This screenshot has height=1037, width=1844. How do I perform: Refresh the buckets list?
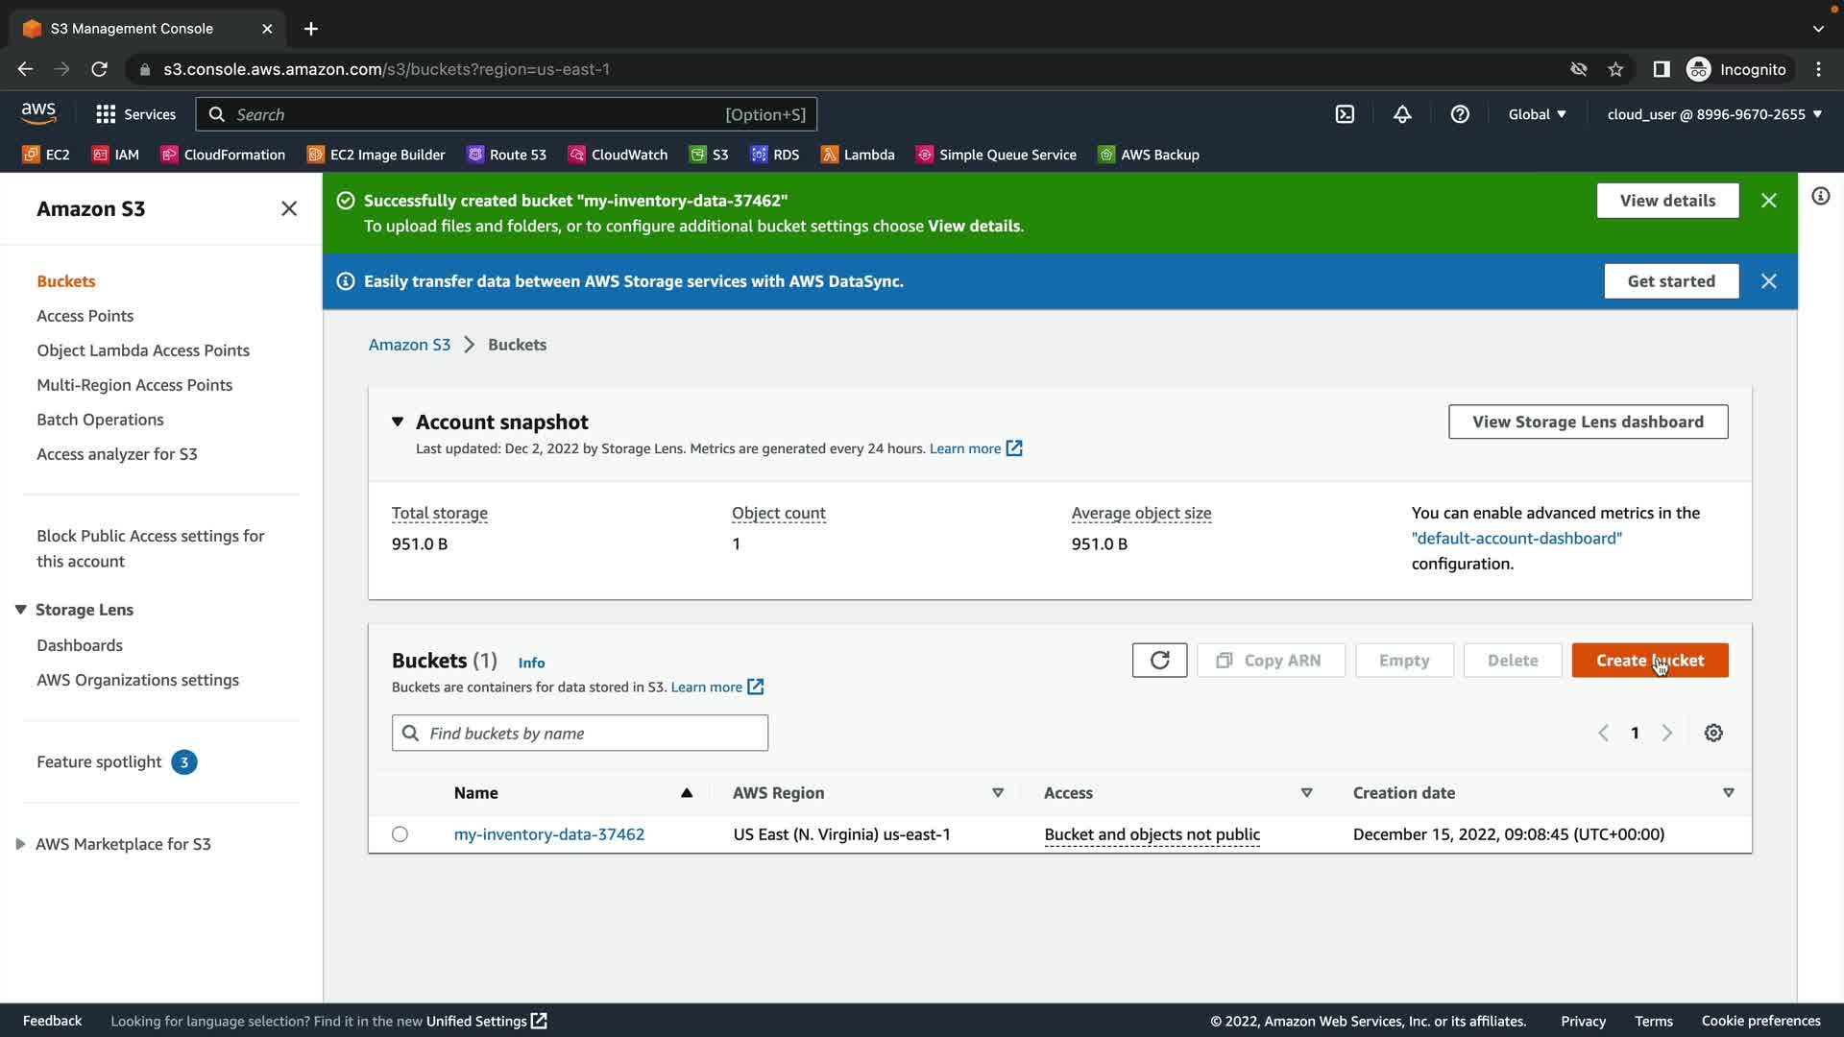click(x=1159, y=661)
